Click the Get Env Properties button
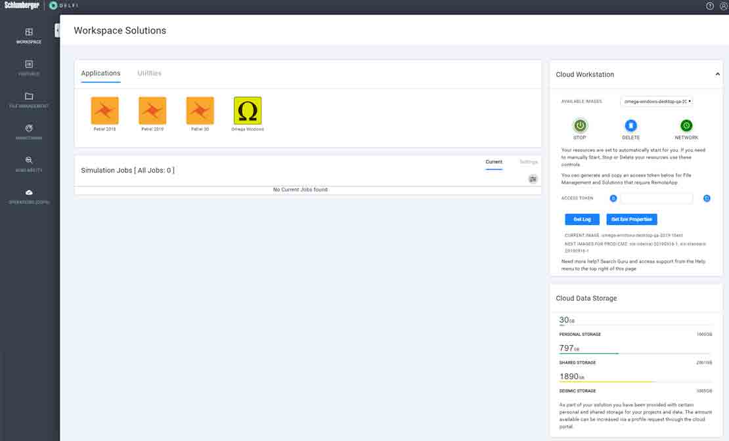The image size is (729, 441). point(631,219)
